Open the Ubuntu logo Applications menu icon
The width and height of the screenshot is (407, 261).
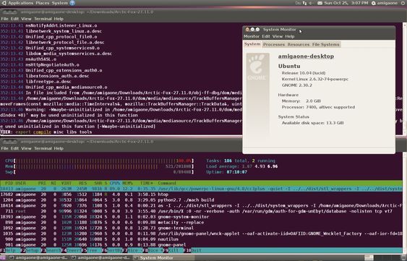(x=4, y=3)
